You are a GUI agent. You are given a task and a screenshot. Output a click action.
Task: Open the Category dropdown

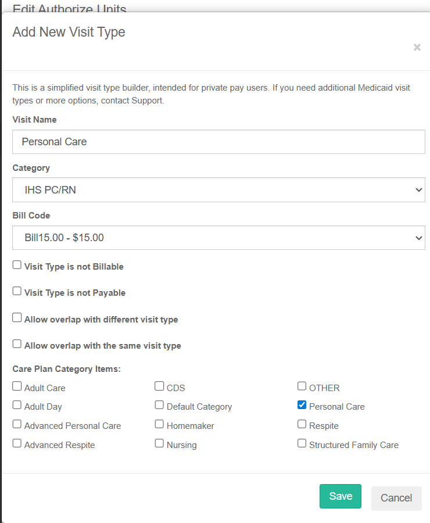[x=218, y=189]
